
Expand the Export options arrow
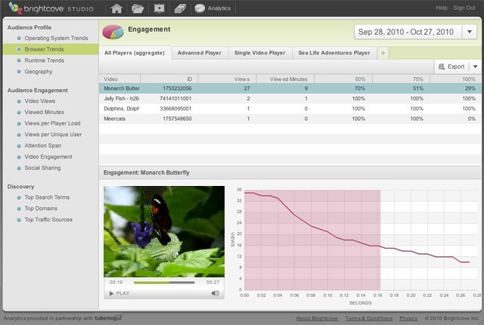pyautogui.click(x=476, y=67)
